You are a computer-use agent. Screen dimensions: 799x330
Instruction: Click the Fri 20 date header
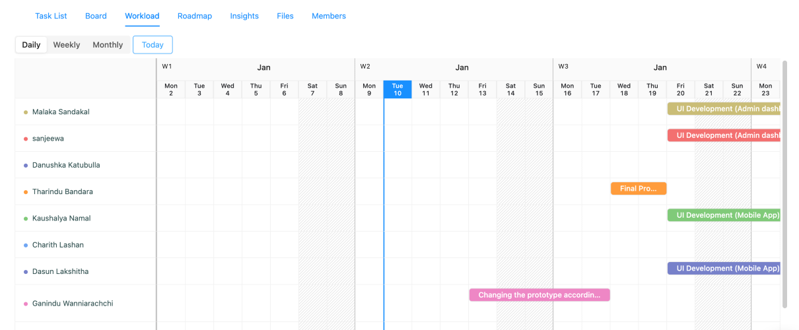[681, 90]
